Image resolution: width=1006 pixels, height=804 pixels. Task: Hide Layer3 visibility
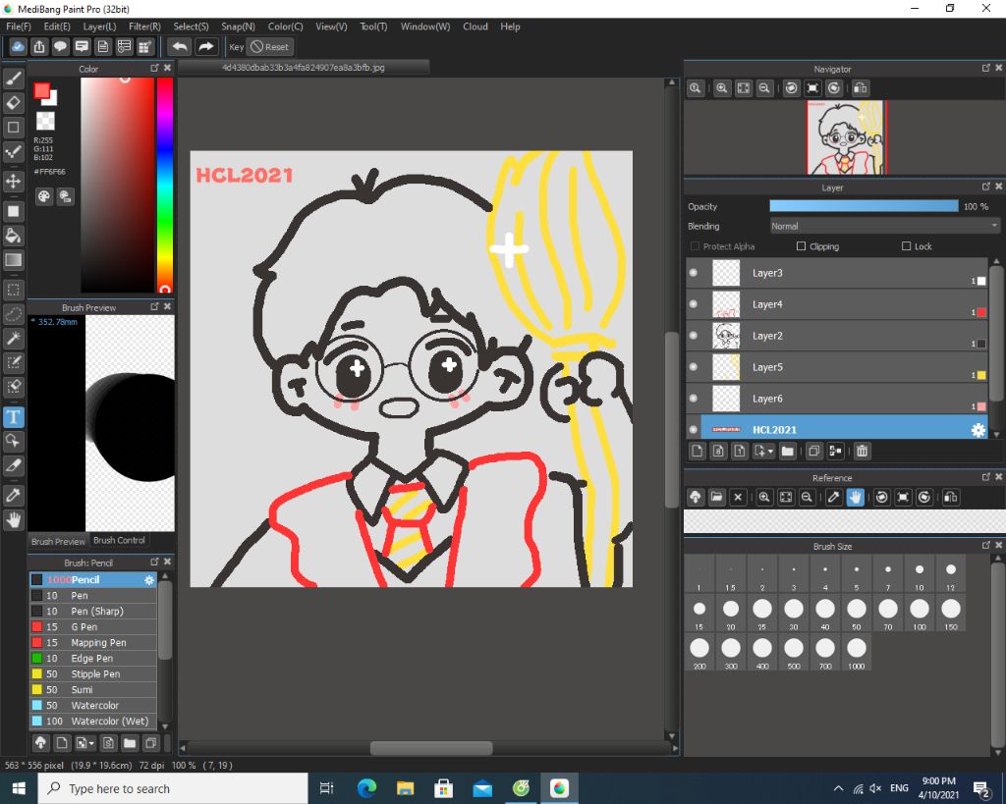[694, 273]
